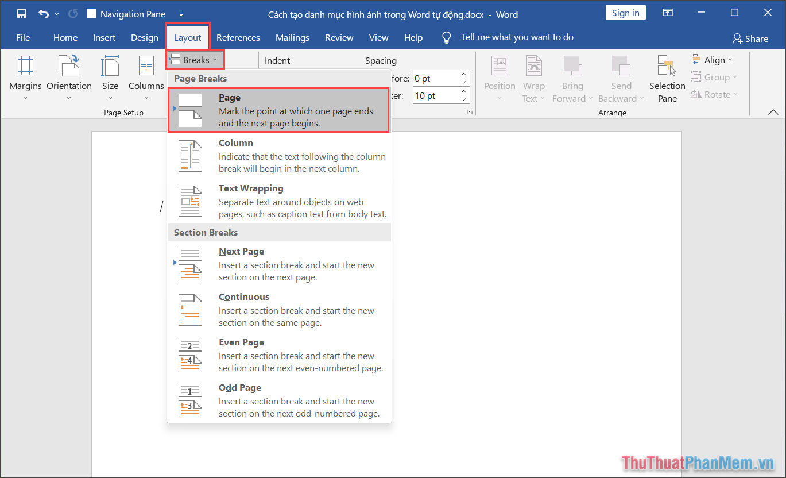786x478 pixels.
Task: Switch to the View tab
Action: [378, 37]
